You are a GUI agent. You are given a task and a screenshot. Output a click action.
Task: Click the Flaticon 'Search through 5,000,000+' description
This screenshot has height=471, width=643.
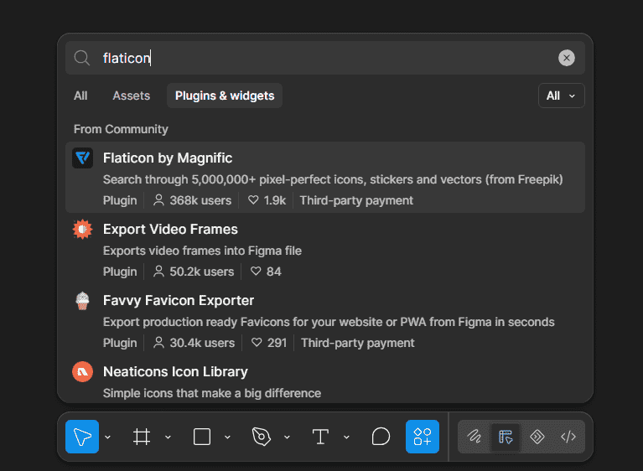click(x=333, y=179)
